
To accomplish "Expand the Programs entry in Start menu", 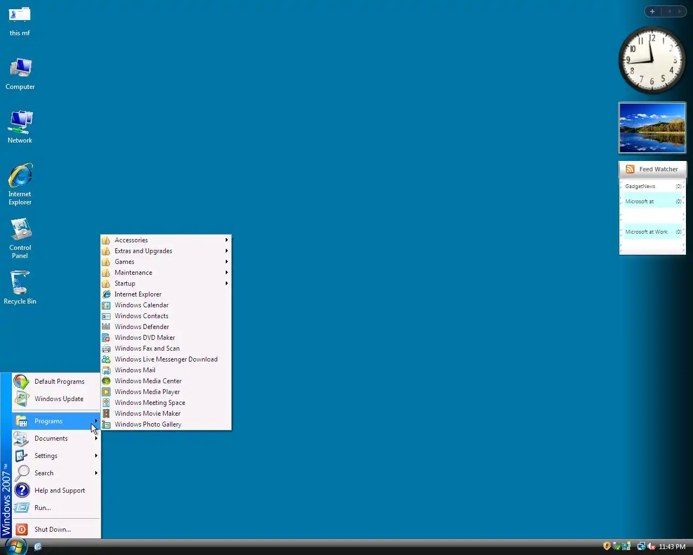I will pyautogui.click(x=56, y=421).
